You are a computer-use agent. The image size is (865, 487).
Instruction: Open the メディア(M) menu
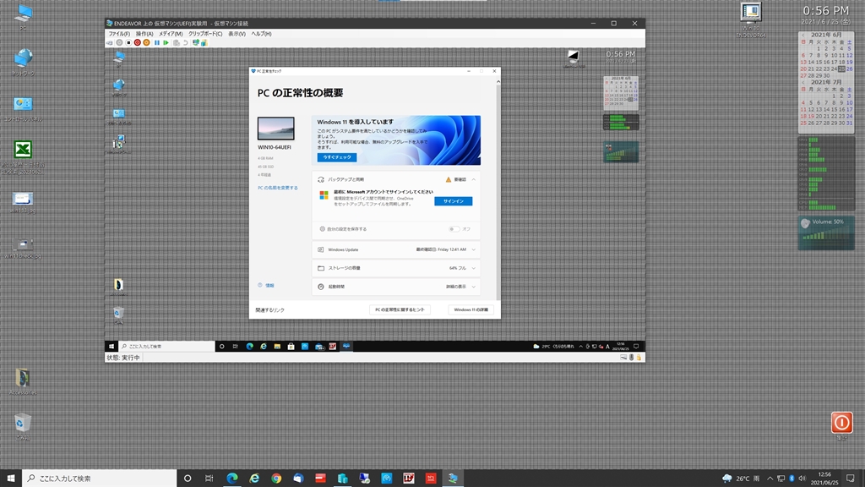pyautogui.click(x=171, y=34)
